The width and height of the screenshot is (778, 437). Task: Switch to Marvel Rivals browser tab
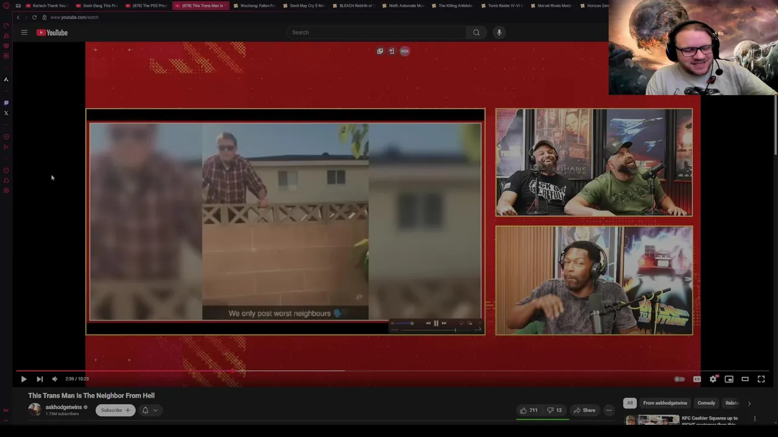[551, 5]
